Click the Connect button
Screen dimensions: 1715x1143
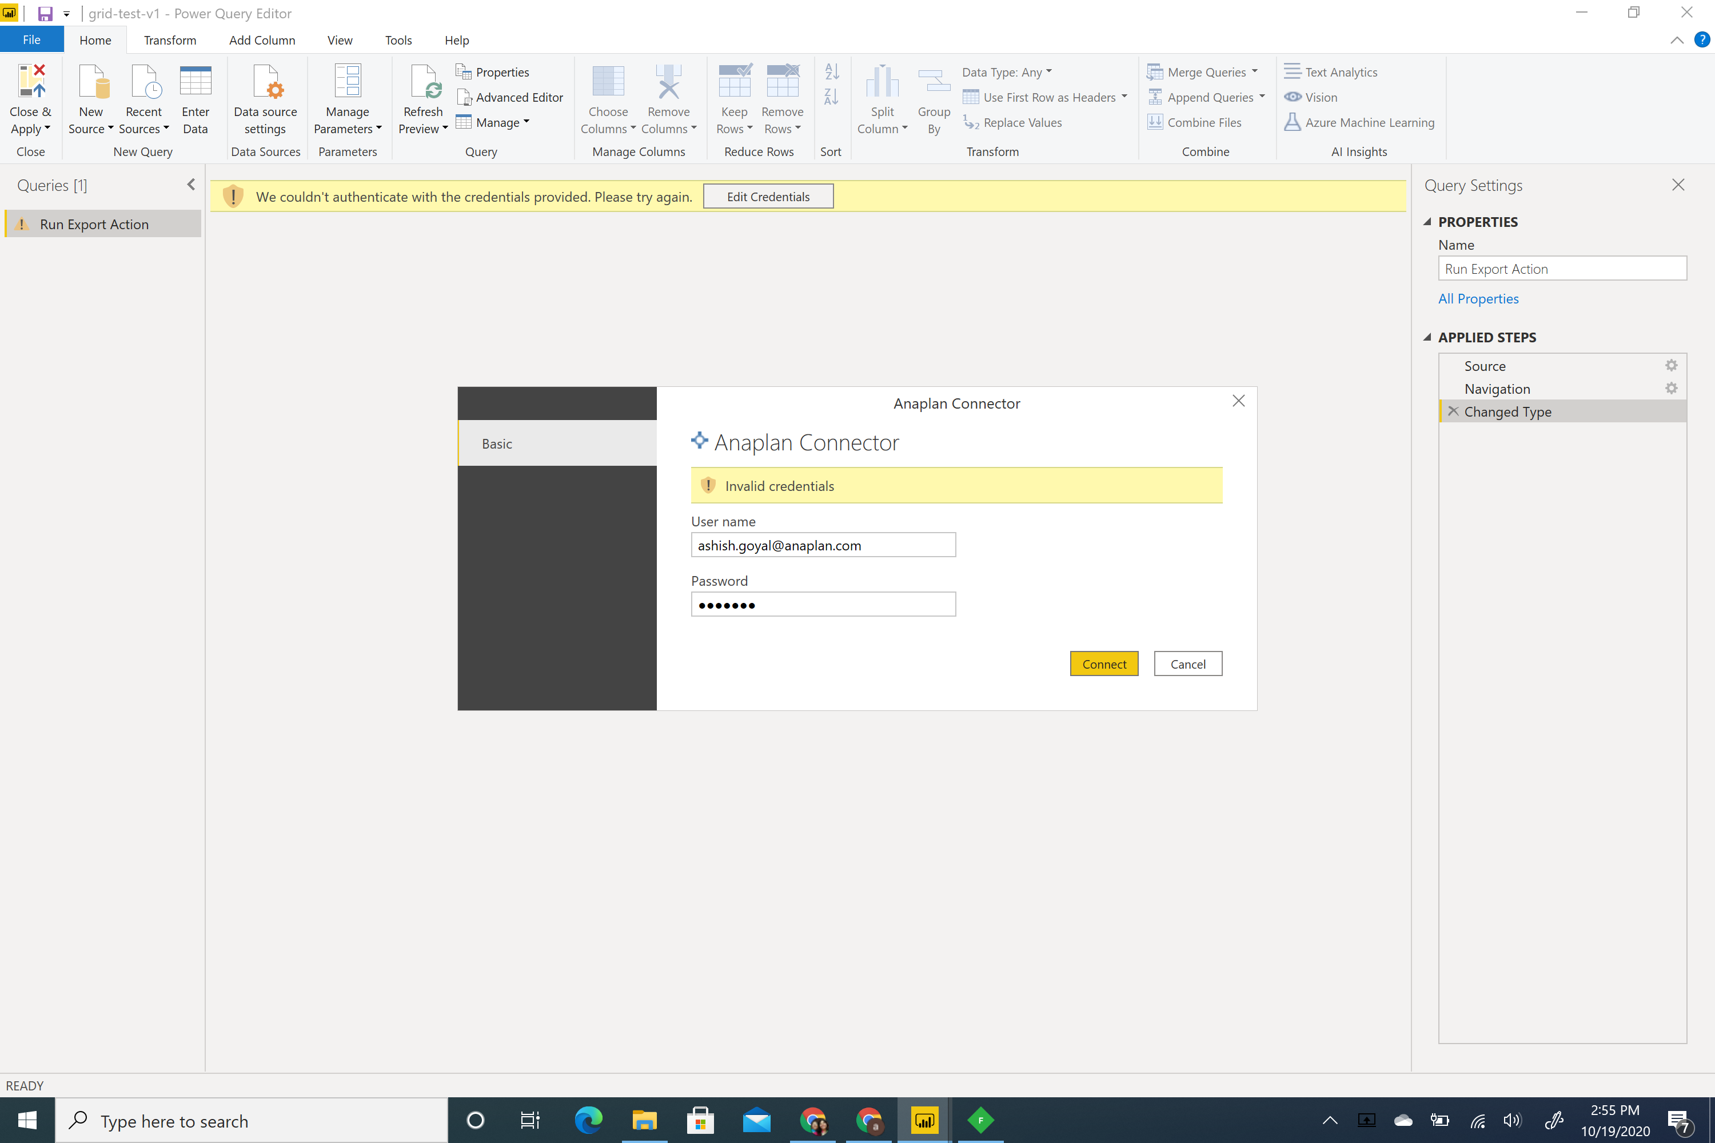[x=1104, y=664]
